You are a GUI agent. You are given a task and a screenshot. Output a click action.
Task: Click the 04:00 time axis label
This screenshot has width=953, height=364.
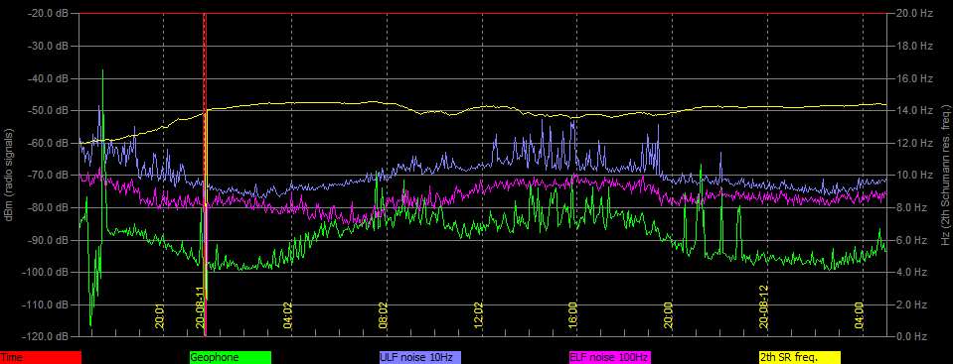859,316
